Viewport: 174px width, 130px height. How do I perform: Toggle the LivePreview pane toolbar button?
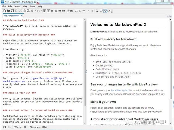(105, 11)
